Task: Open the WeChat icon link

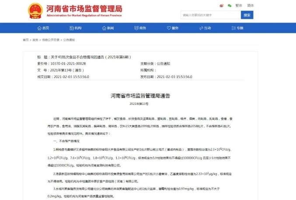Action: pos(230,6)
